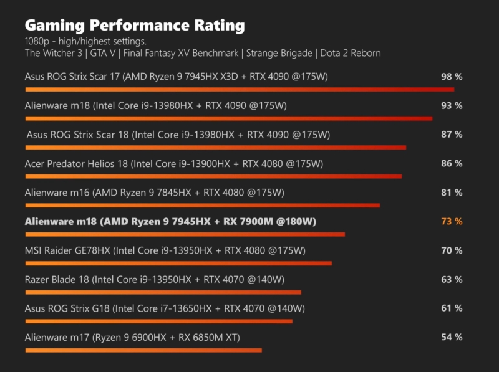Click the 87 % score value
The height and width of the screenshot is (372, 499).
[451, 135]
